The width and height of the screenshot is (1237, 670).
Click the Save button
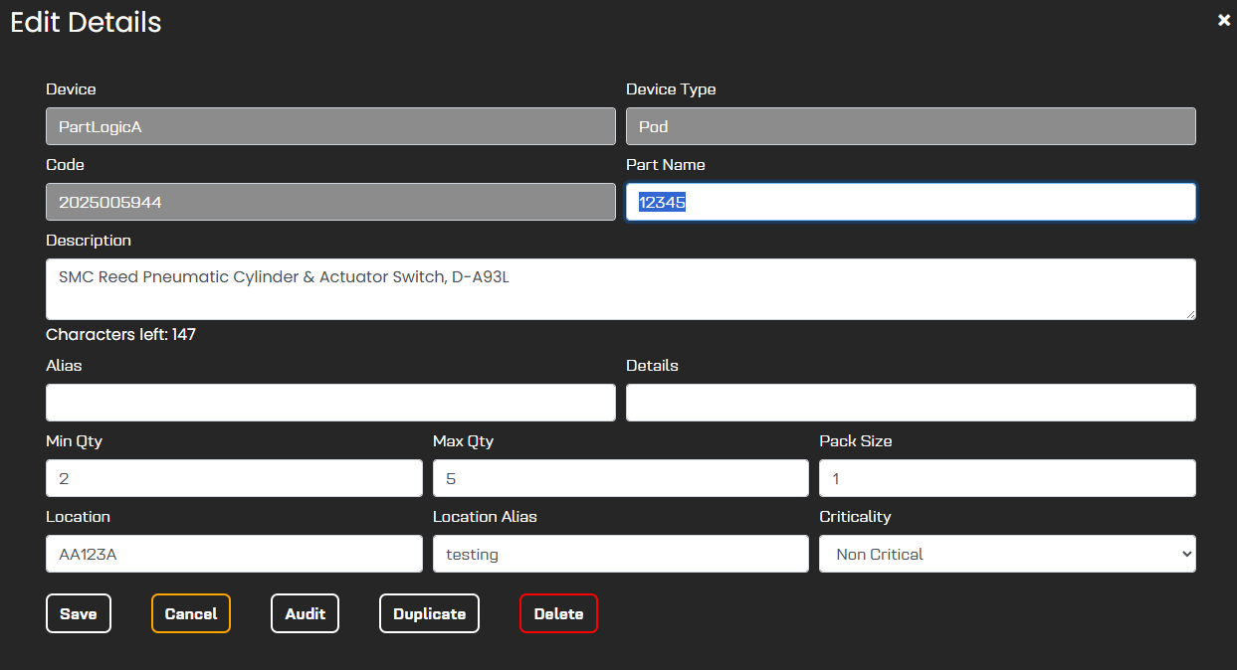click(x=79, y=613)
